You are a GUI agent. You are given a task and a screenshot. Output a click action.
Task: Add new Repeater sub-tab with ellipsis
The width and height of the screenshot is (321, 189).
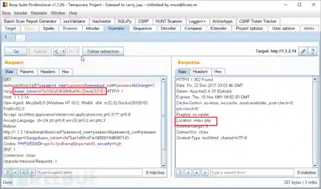pos(20,38)
